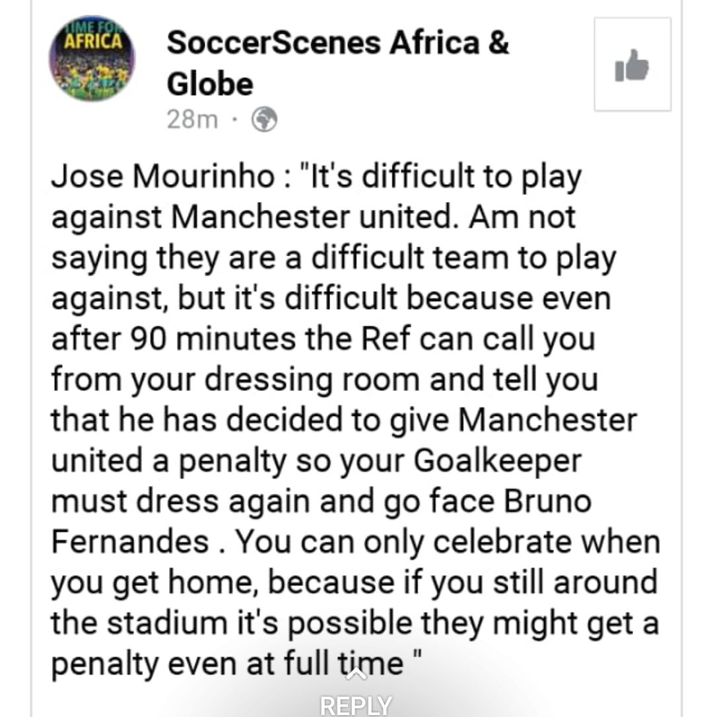The height and width of the screenshot is (717, 713).
Task: Expand using the up chevron above REPLY
Action: coord(356,675)
